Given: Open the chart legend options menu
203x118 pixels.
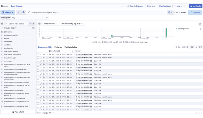Looking at the screenshot, I should tap(200, 29).
